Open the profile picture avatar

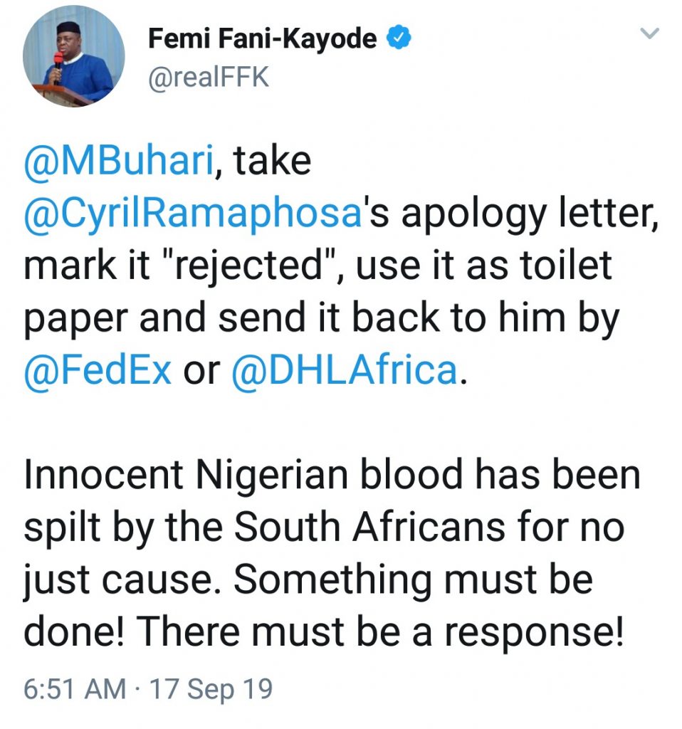(73, 56)
